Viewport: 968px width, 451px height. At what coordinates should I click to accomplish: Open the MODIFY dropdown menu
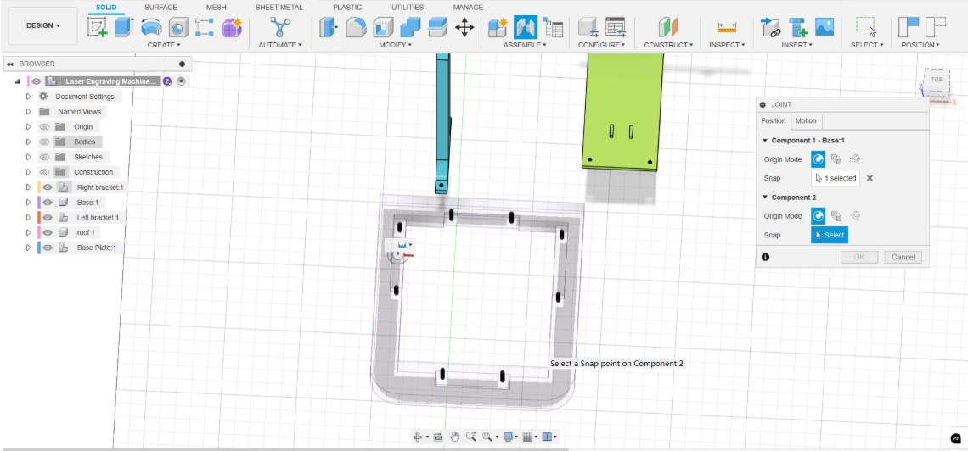396,45
